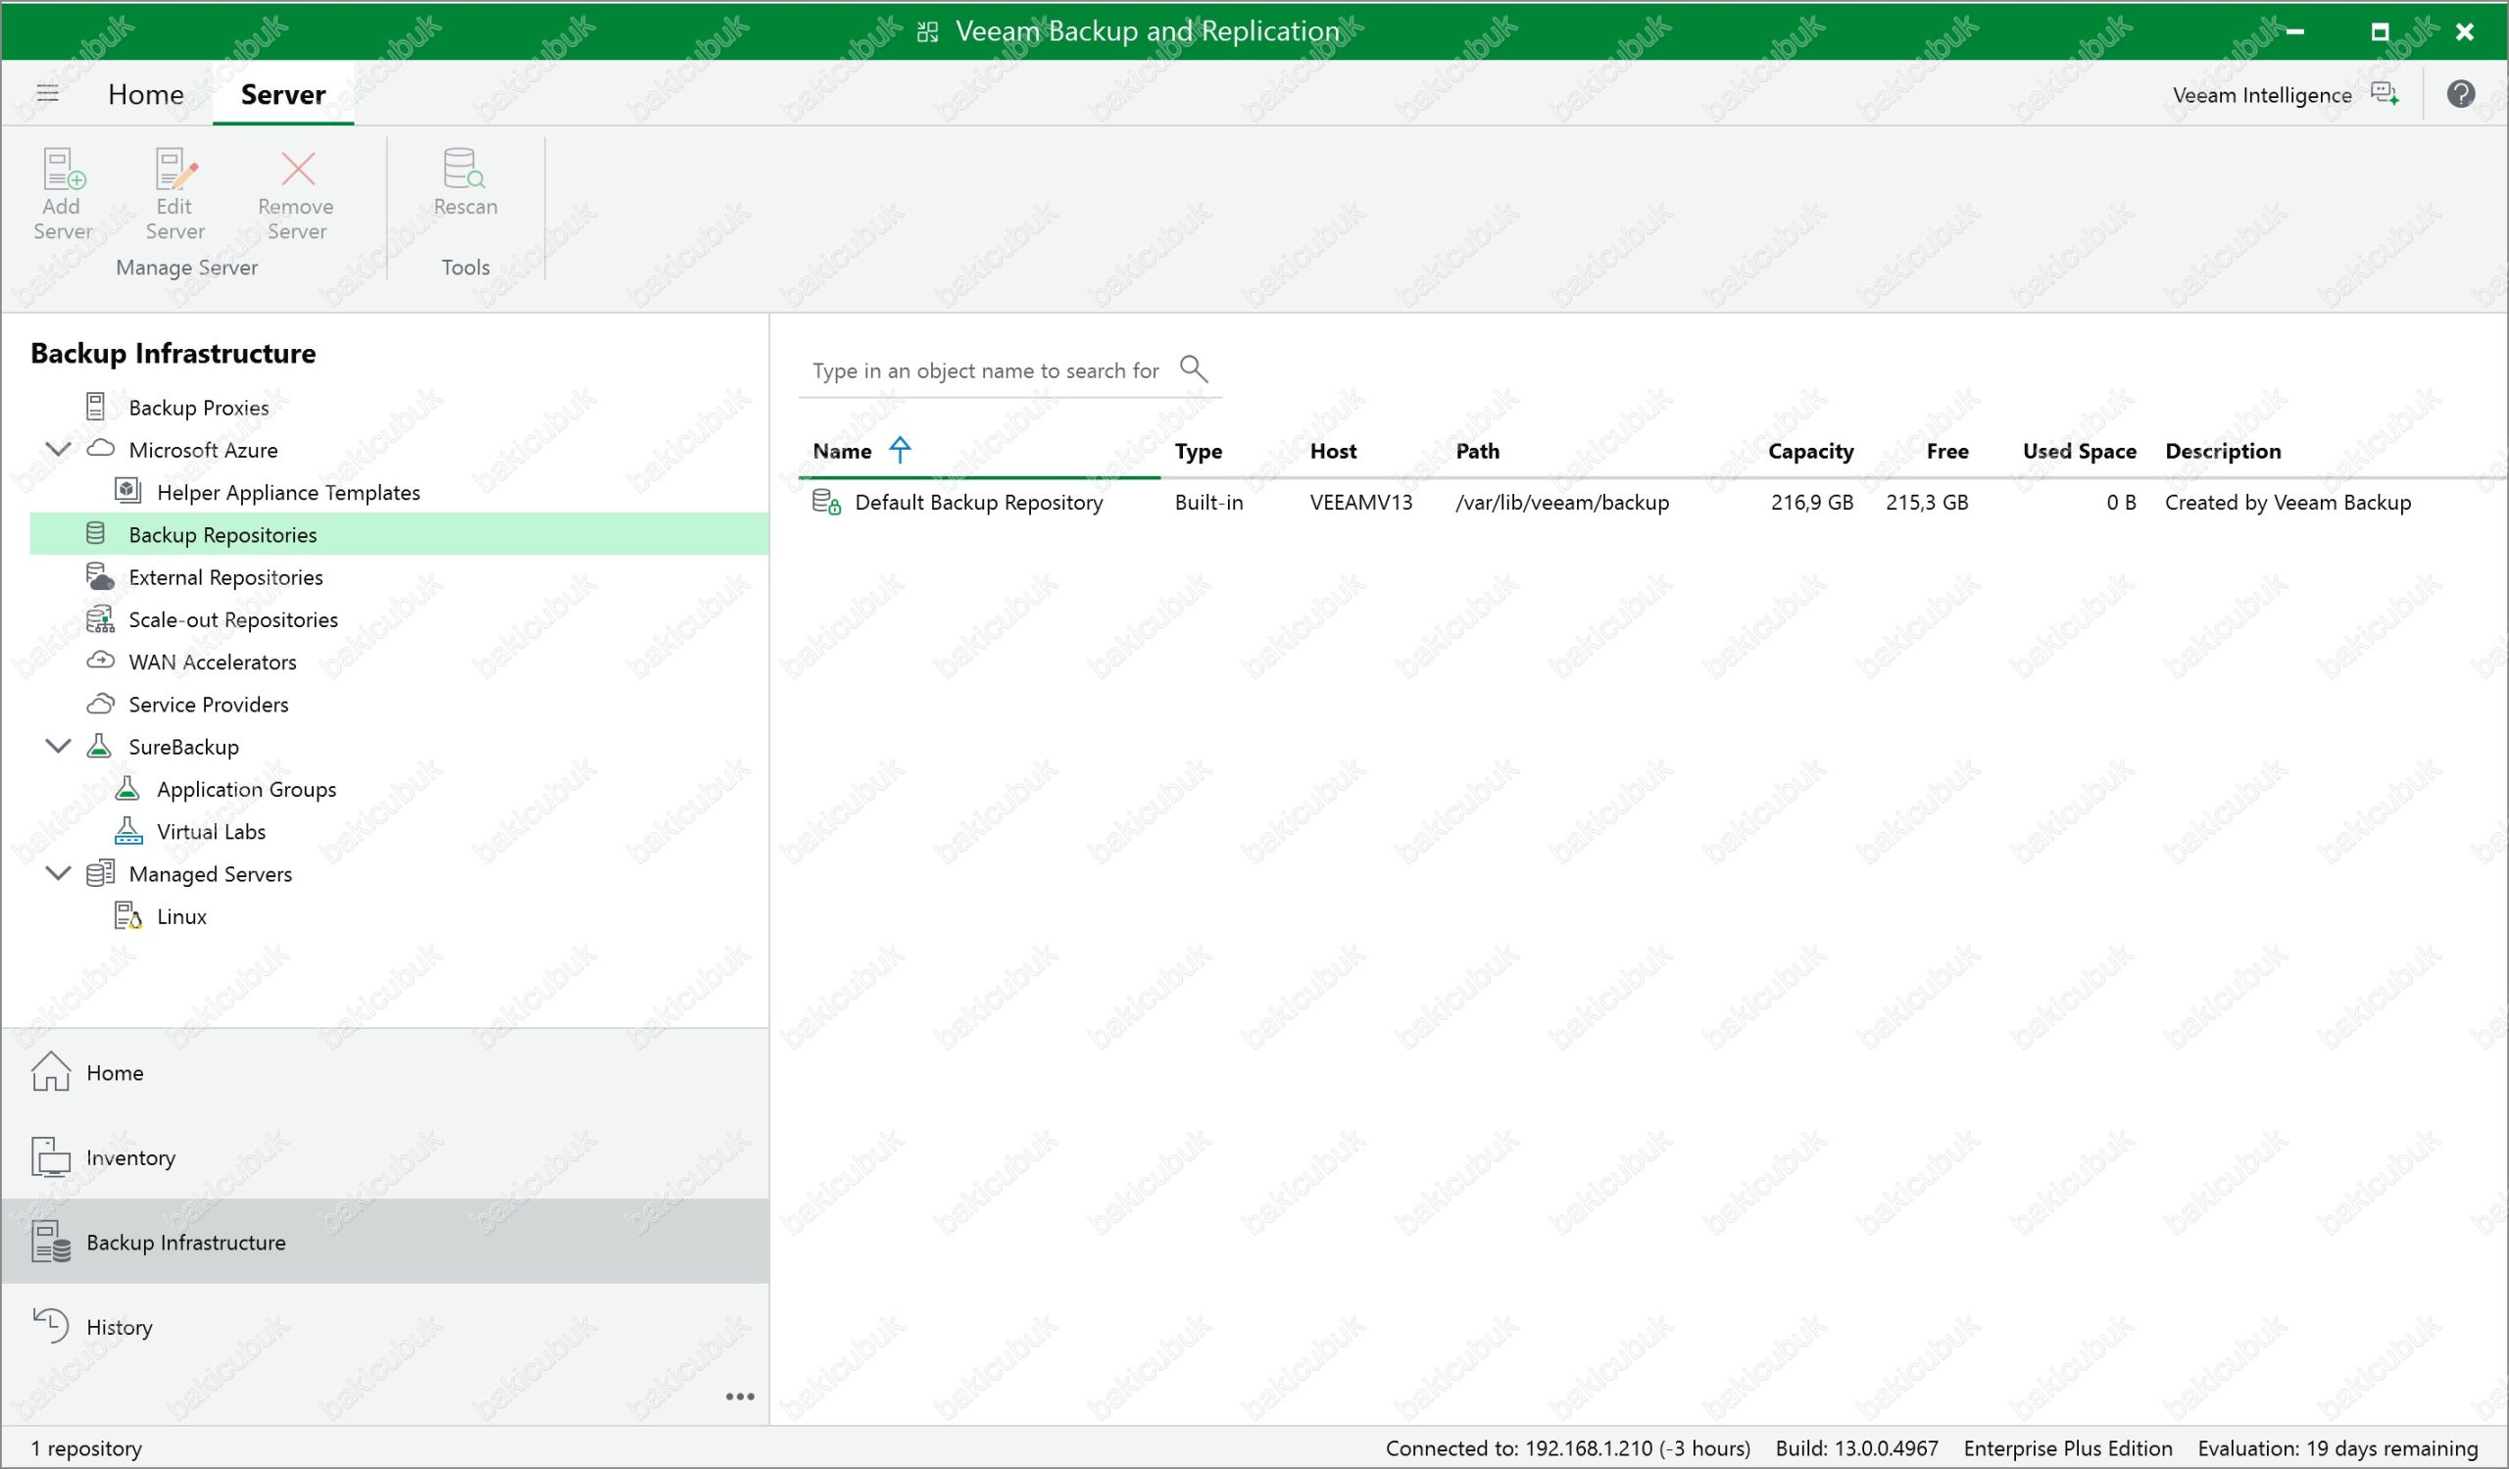Click the Rescan tool icon
The height and width of the screenshot is (1469, 2509).
[x=464, y=171]
